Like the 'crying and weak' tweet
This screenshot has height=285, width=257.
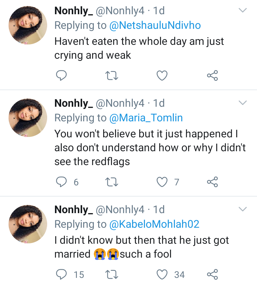coord(162,75)
